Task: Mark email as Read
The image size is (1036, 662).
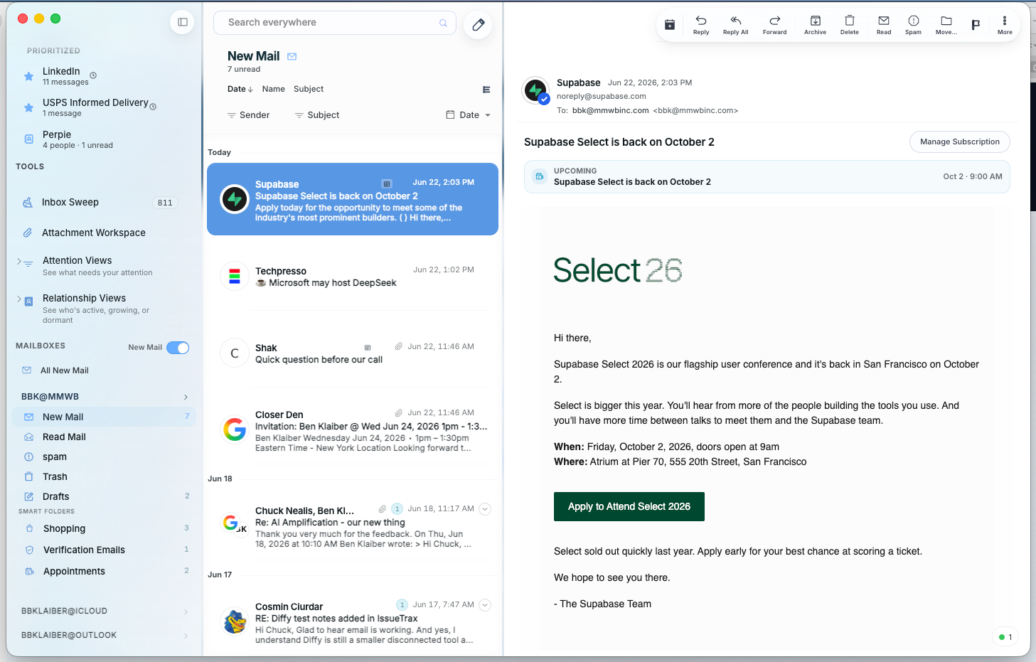Action: [x=884, y=25]
